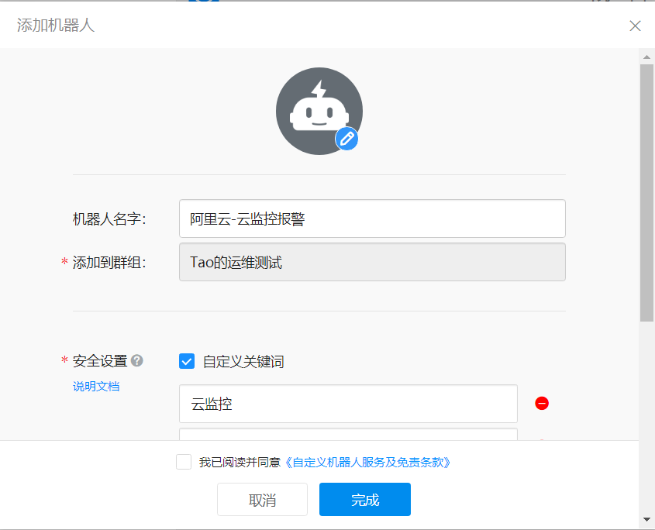655x530 pixels.
Task: Click the 自定义关键词 label text
Action: tap(243, 362)
